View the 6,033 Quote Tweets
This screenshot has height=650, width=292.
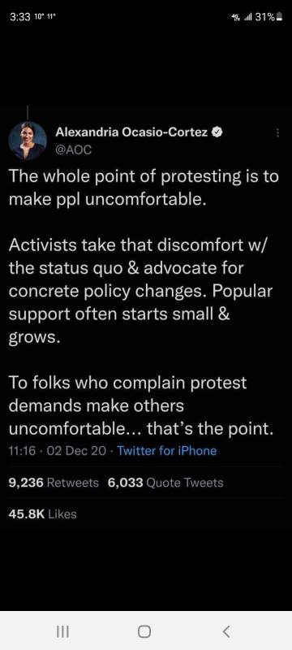pos(165,483)
